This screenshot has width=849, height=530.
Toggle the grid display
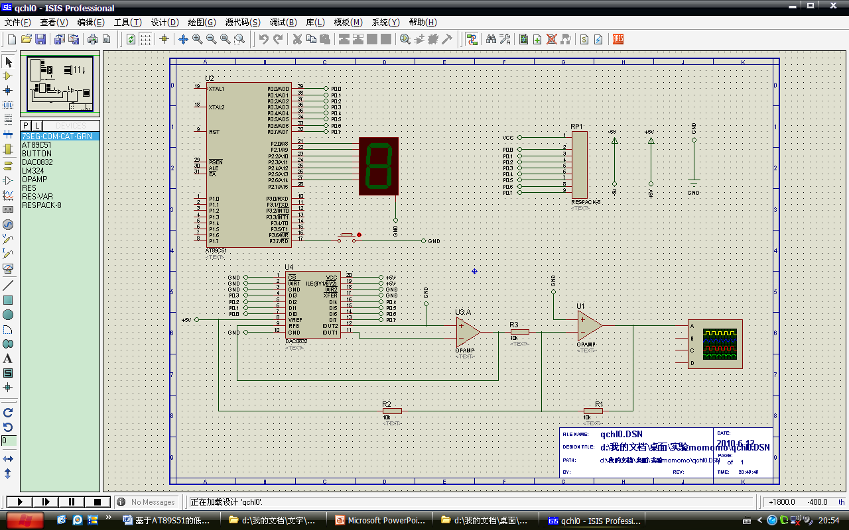coord(145,39)
